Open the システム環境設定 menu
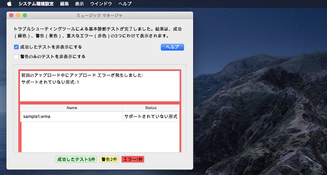327x175 pixels. pyautogui.click(x=36, y=4)
